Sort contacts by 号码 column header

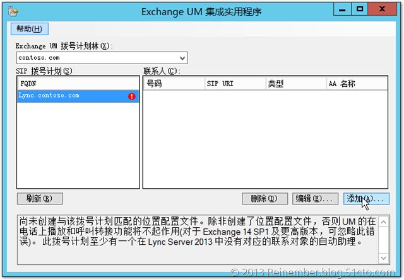[x=174, y=84]
